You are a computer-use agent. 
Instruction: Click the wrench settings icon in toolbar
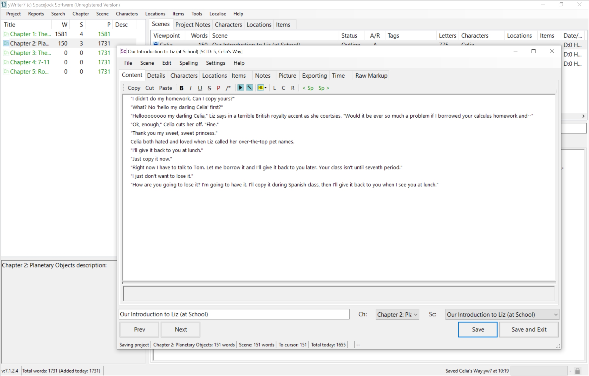click(249, 88)
